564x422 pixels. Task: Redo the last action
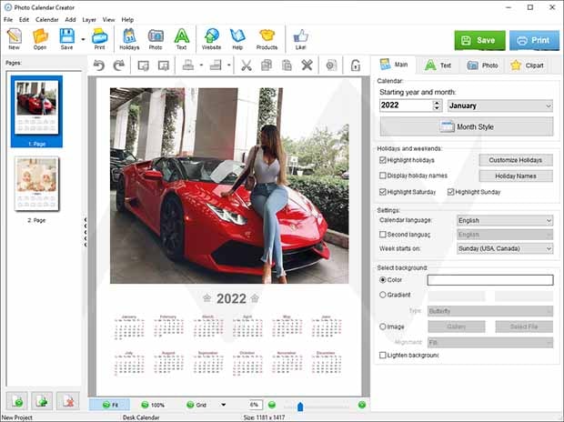118,65
